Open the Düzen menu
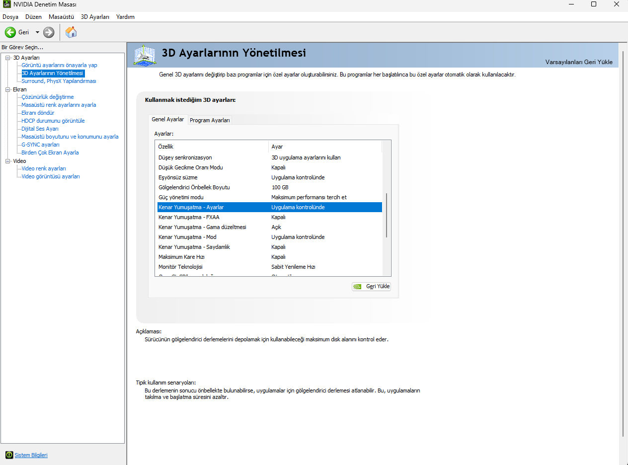Image resolution: width=628 pixels, height=465 pixels. point(33,17)
